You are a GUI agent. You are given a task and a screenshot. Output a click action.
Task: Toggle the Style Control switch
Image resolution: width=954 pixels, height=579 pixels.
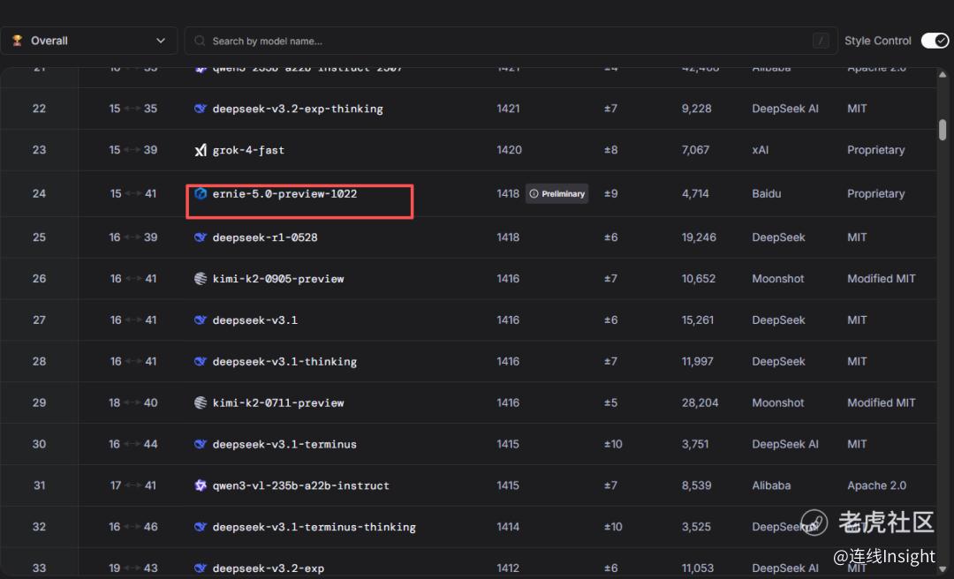[x=935, y=41]
